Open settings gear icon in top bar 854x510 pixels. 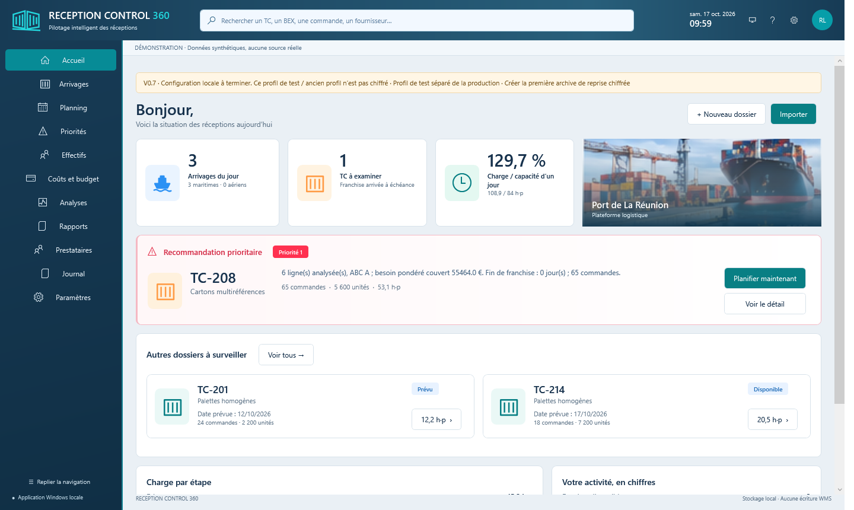coord(794,20)
